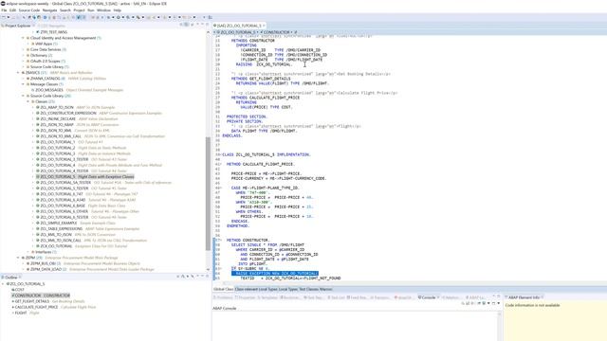Open the Help menu
The width and height of the screenshot is (607, 341).
point(118,10)
